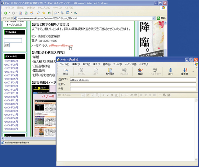Click the blog search Go! button
199x167 pixels.
(7, 45)
